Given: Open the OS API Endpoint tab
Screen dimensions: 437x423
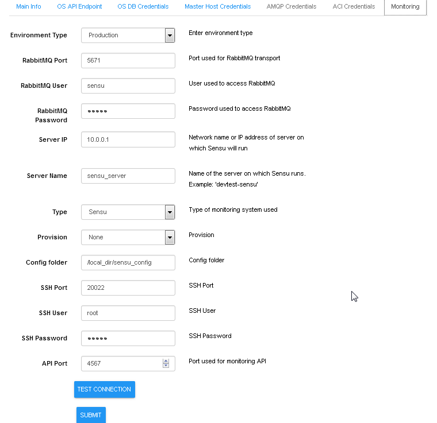Looking at the screenshot, I should coord(79,7).
